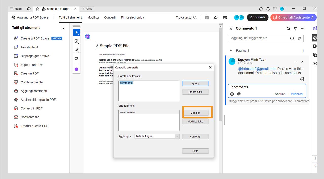
Task: Open Esporta un PDF tool
Action: click(28, 65)
